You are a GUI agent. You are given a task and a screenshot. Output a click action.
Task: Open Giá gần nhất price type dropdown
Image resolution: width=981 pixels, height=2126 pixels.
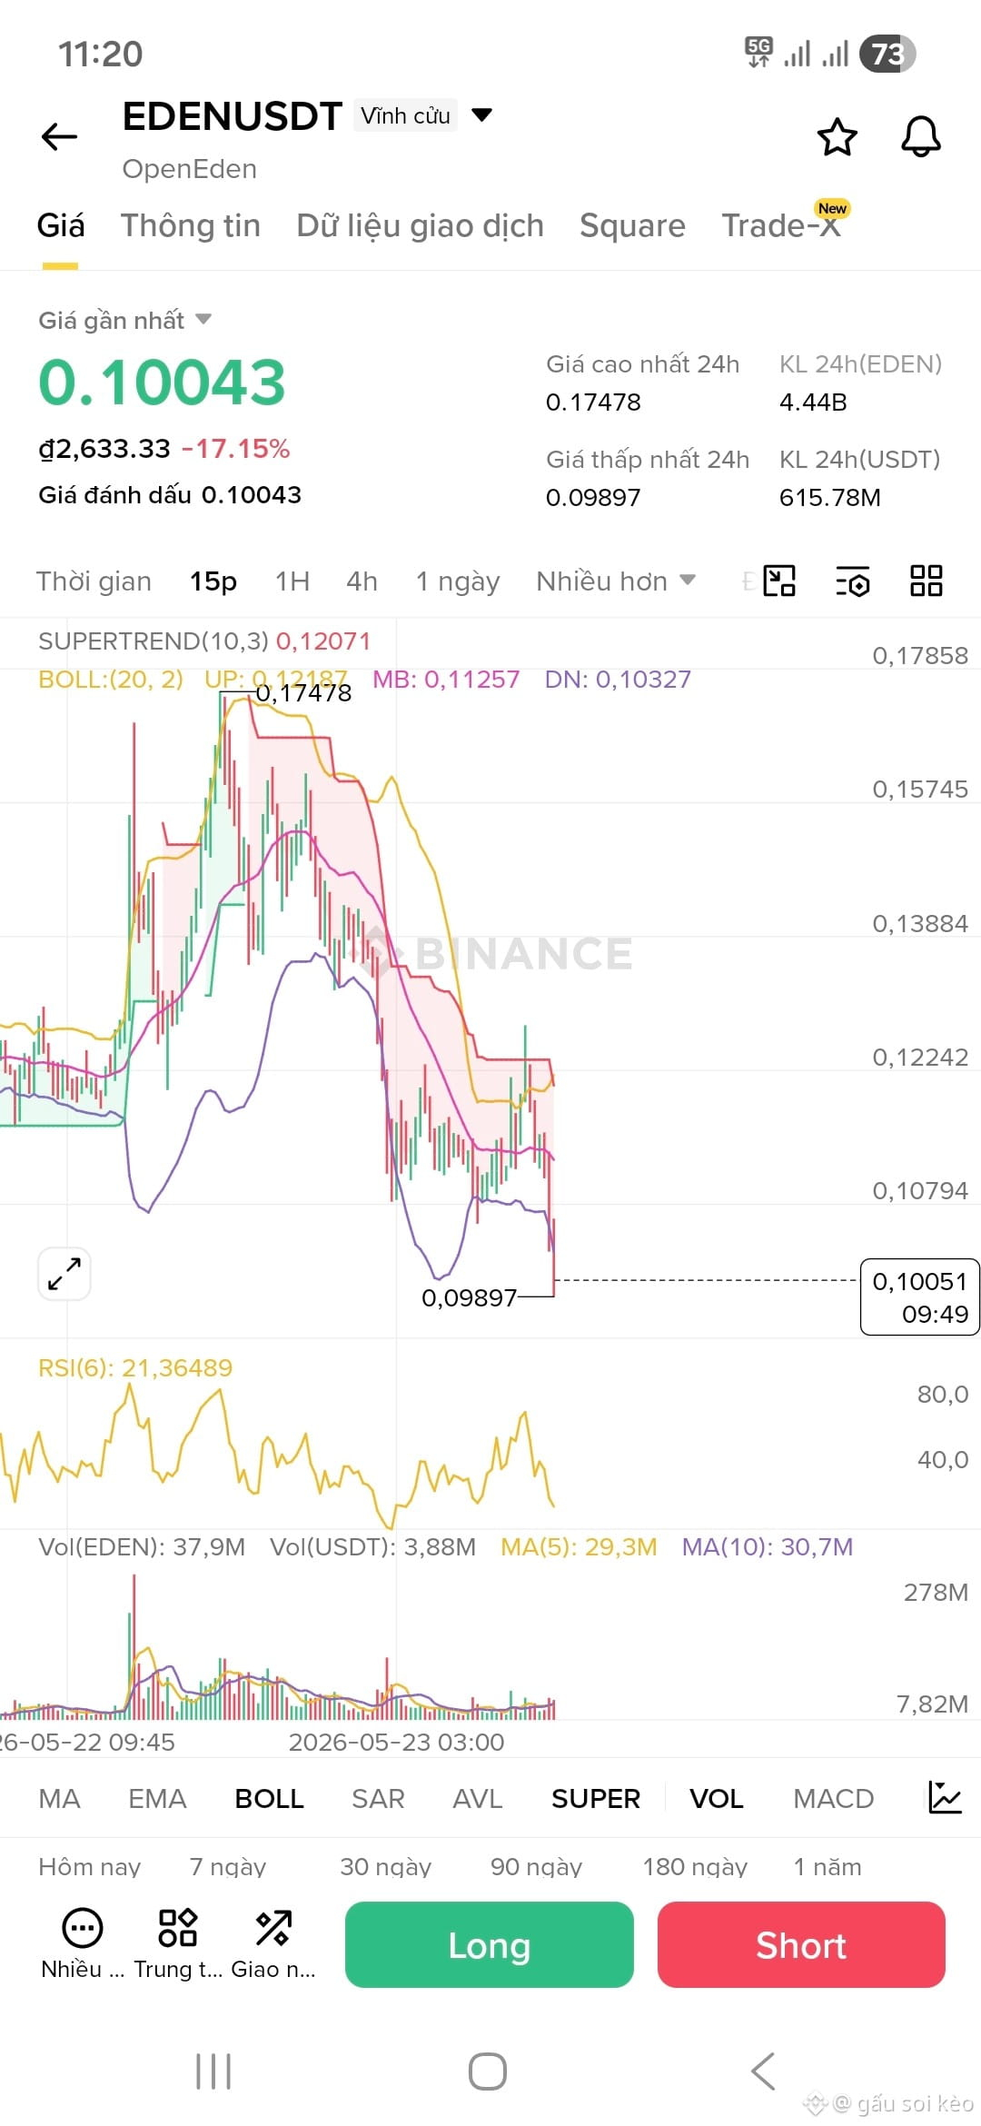coord(124,320)
